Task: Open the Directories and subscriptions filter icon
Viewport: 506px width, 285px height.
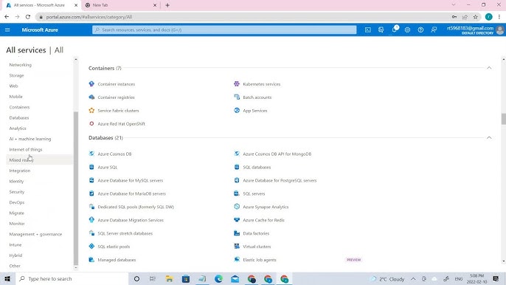Action: tap(381, 30)
